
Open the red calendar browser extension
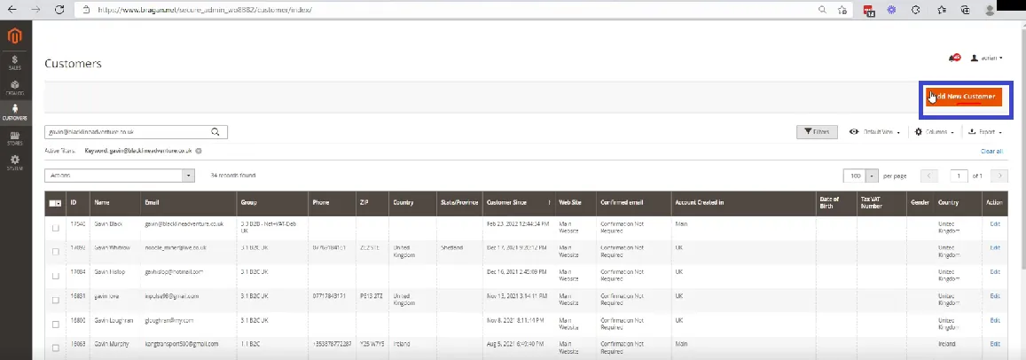pos(869,11)
